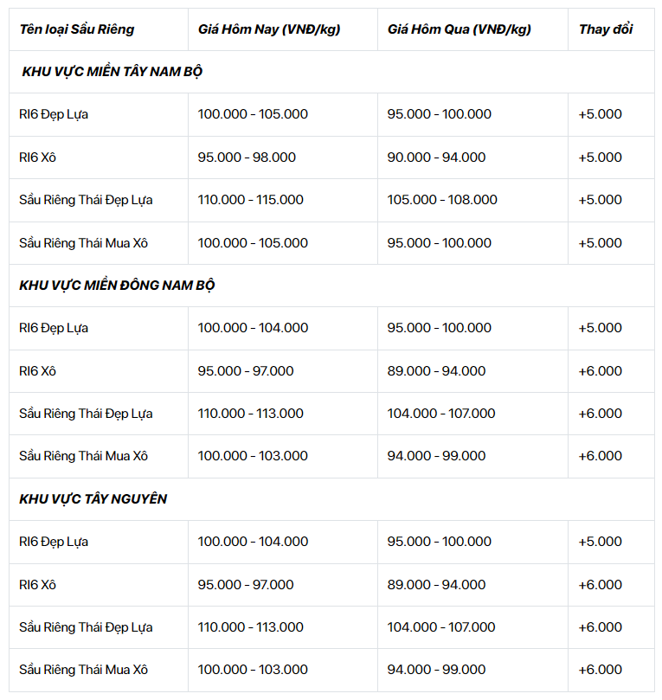This screenshot has height=700, width=662.
Task: Click RI6 Xô under Miền Đông Nam Bộ
Action: (37, 371)
